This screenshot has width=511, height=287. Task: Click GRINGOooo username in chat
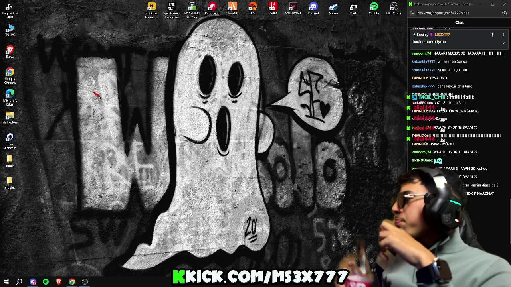click(422, 160)
